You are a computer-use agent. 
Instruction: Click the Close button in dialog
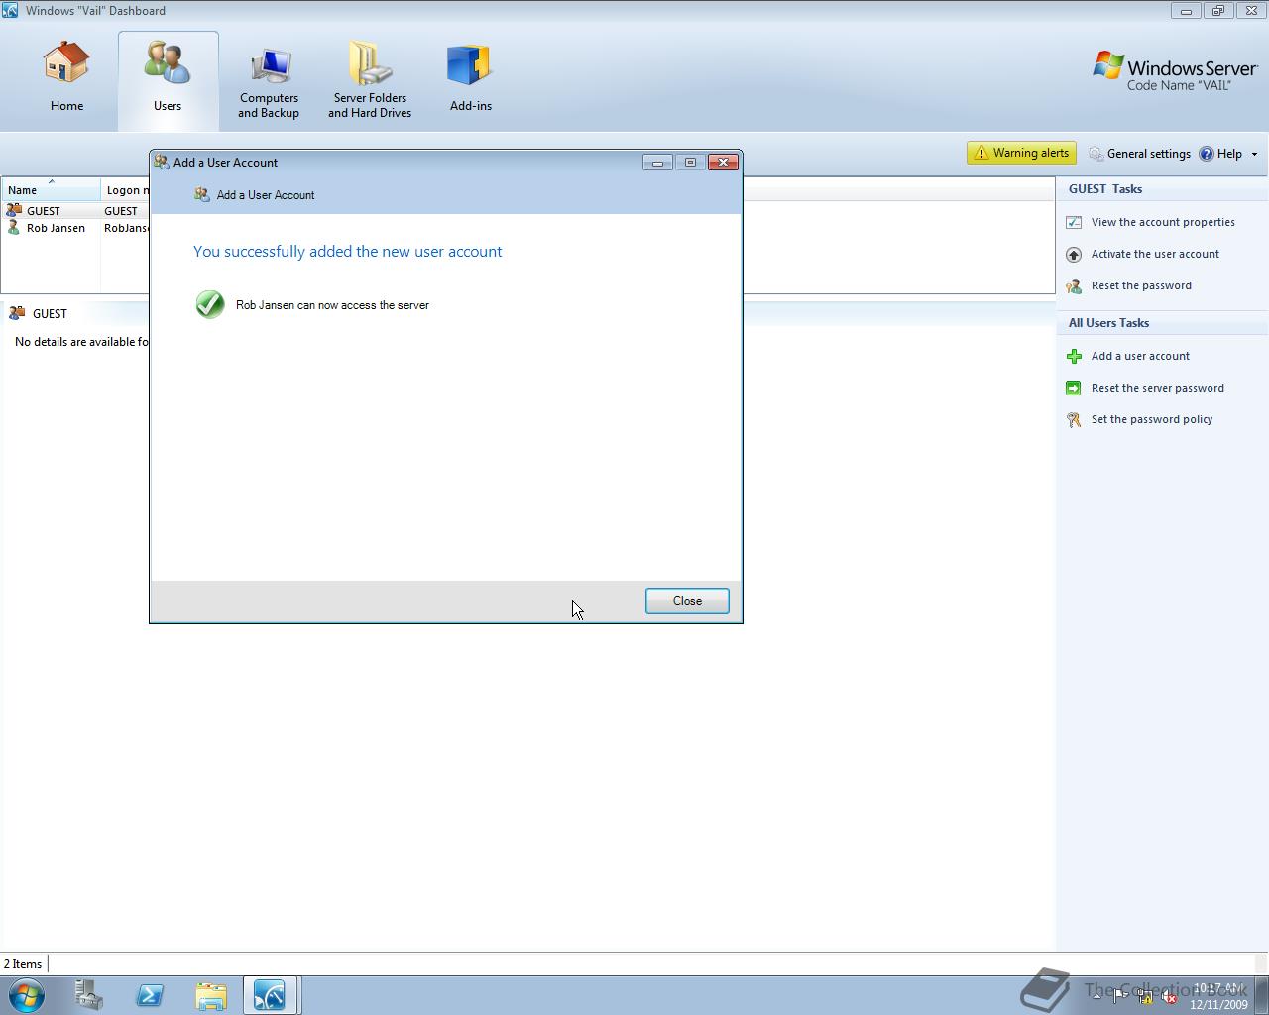(x=687, y=601)
